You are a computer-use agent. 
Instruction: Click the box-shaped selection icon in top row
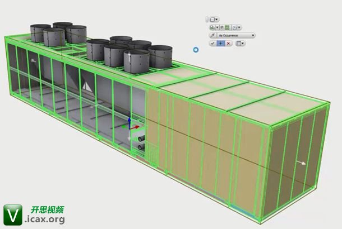coord(212,20)
